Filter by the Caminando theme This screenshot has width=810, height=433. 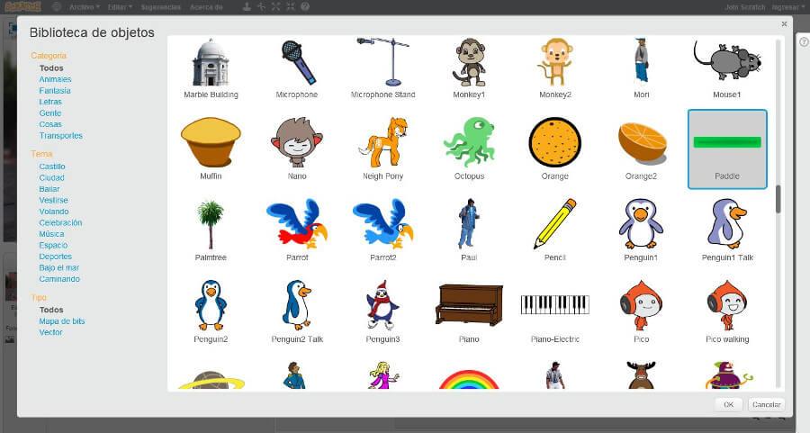coord(59,279)
